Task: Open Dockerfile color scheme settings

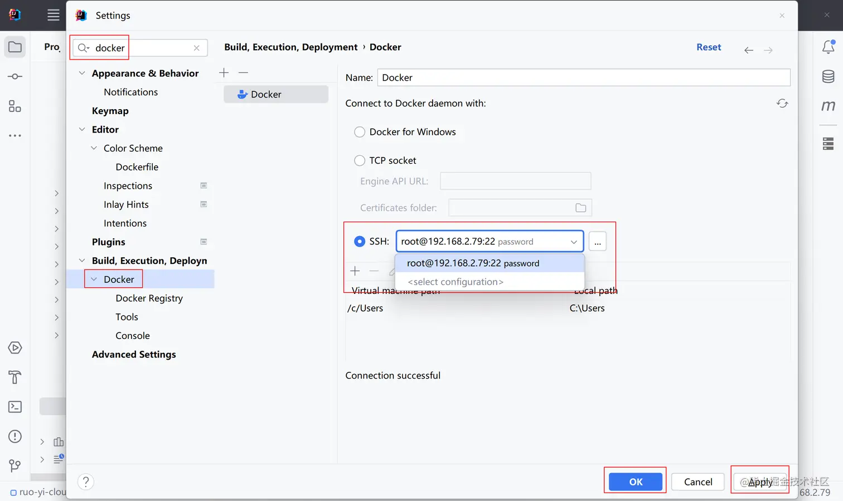Action: [x=137, y=167]
